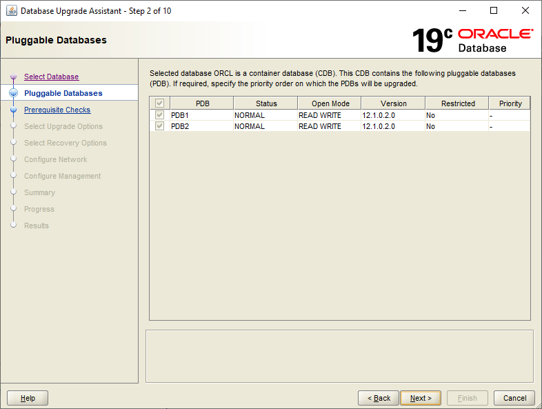The width and height of the screenshot is (542, 409).
Task: Select the Pluggable Databases step
Action: tap(63, 93)
